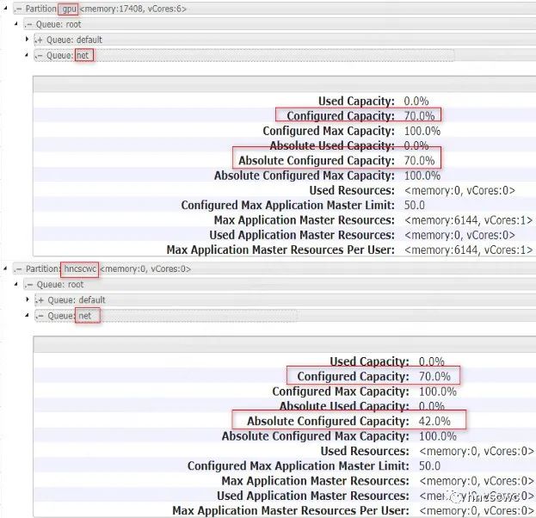The height and width of the screenshot is (518, 536).
Task: Expand the default queue under gpu partition
Action: pos(27,39)
